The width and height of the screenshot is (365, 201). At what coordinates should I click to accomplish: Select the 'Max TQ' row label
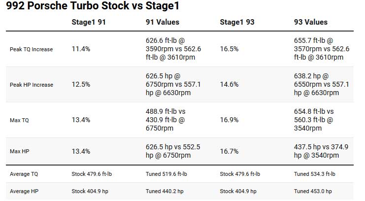point(19,120)
